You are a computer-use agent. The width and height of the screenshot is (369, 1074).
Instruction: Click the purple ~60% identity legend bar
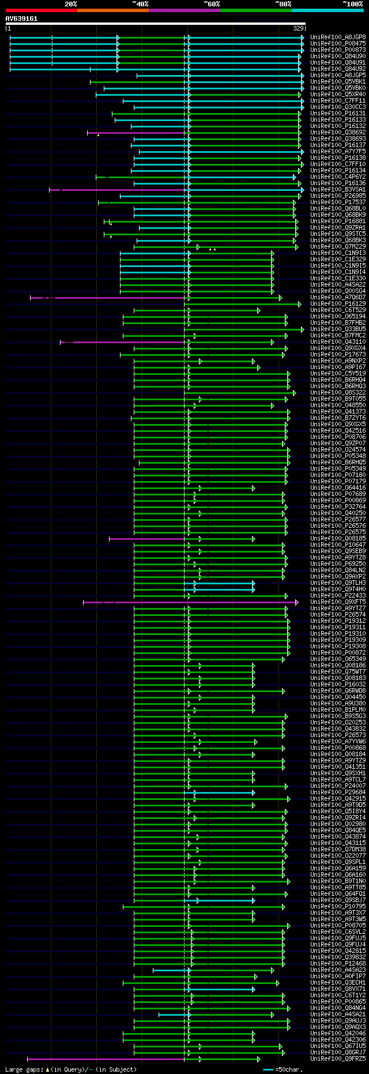pyautogui.click(x=184, y=10)
